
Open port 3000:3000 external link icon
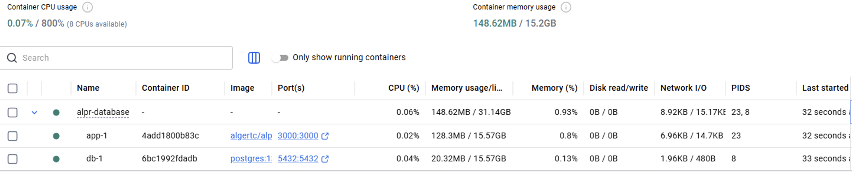tap(325, 136)
